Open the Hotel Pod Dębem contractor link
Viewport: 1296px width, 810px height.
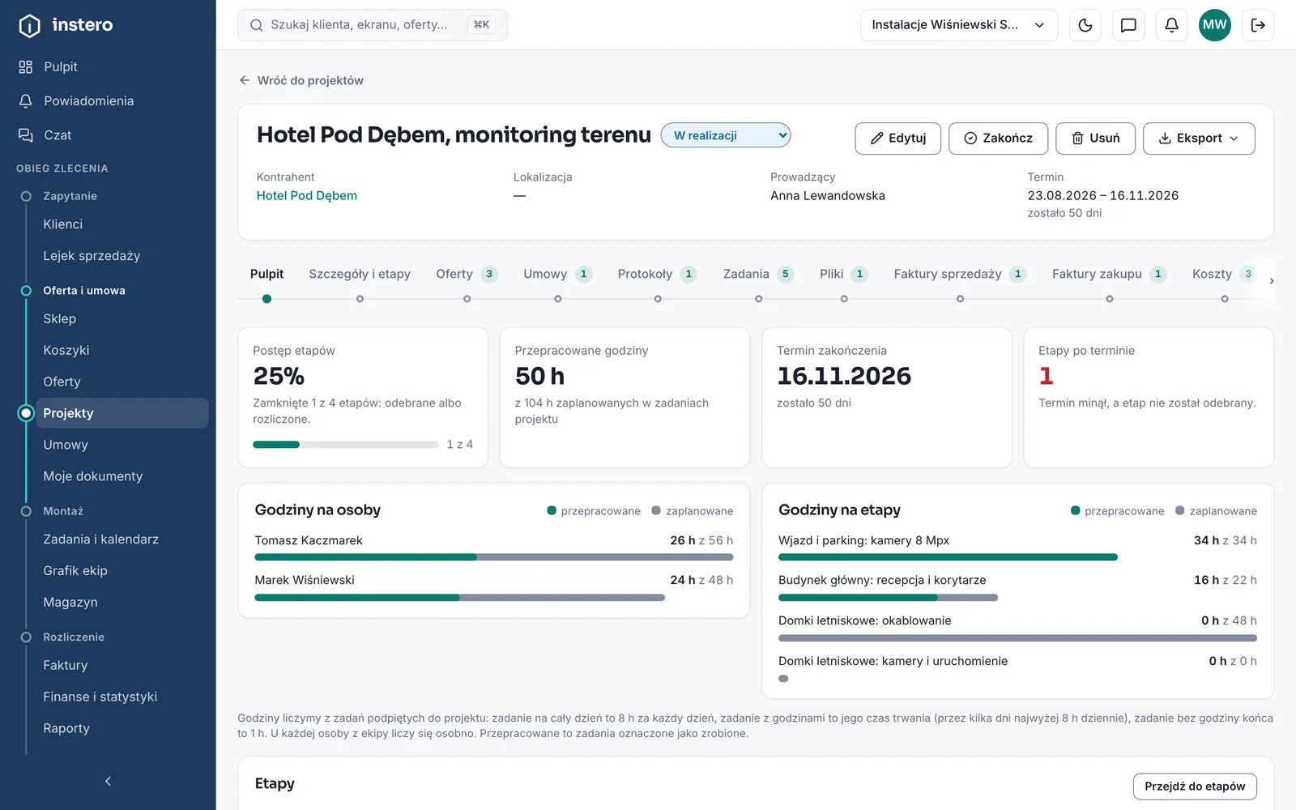coord(307,195)
